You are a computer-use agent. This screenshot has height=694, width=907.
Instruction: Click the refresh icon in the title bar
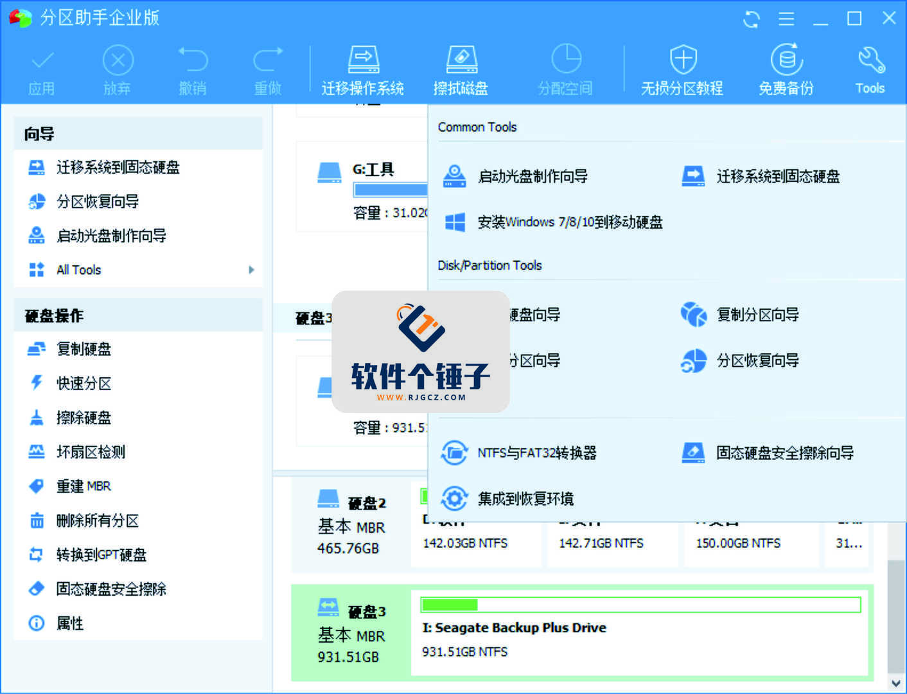(751, 19)
